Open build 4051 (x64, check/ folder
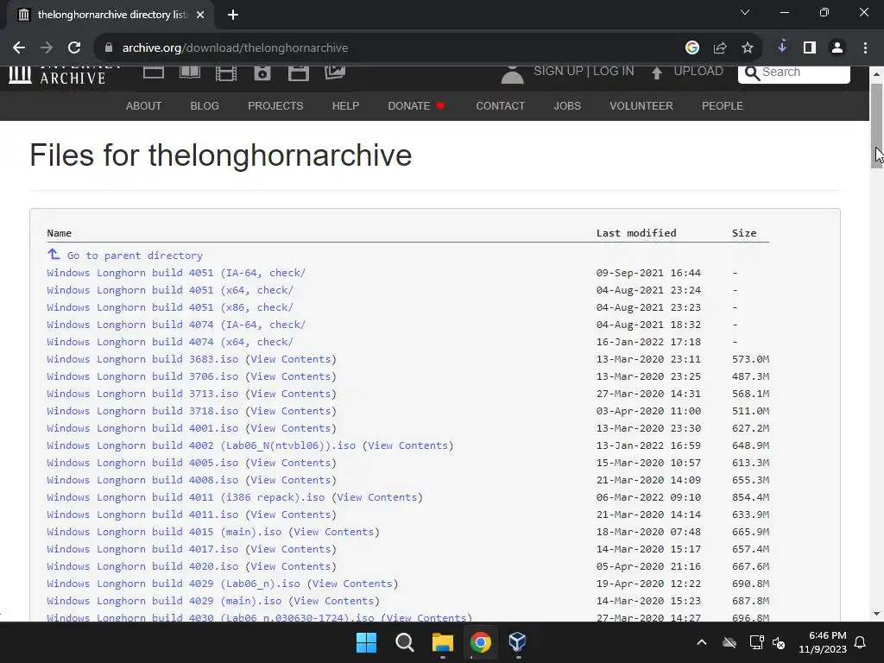This screenshot has width=884, height=663. pos(170,290)
